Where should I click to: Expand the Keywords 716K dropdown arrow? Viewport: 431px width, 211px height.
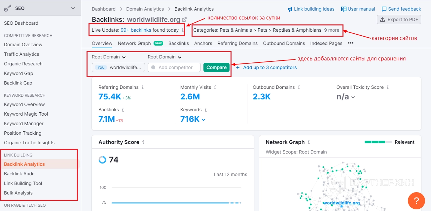203,120
